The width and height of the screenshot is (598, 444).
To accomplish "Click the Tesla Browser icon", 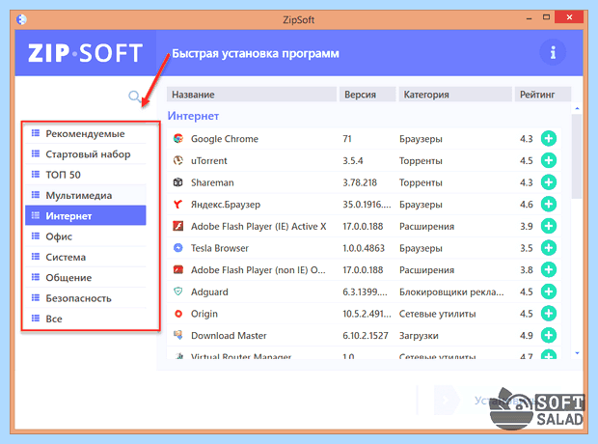I will [178, 248].
